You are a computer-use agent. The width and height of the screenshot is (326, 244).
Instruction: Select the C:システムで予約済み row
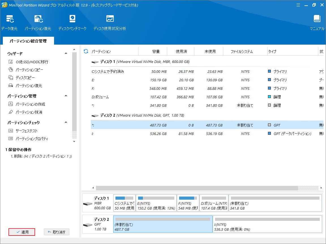207,71
